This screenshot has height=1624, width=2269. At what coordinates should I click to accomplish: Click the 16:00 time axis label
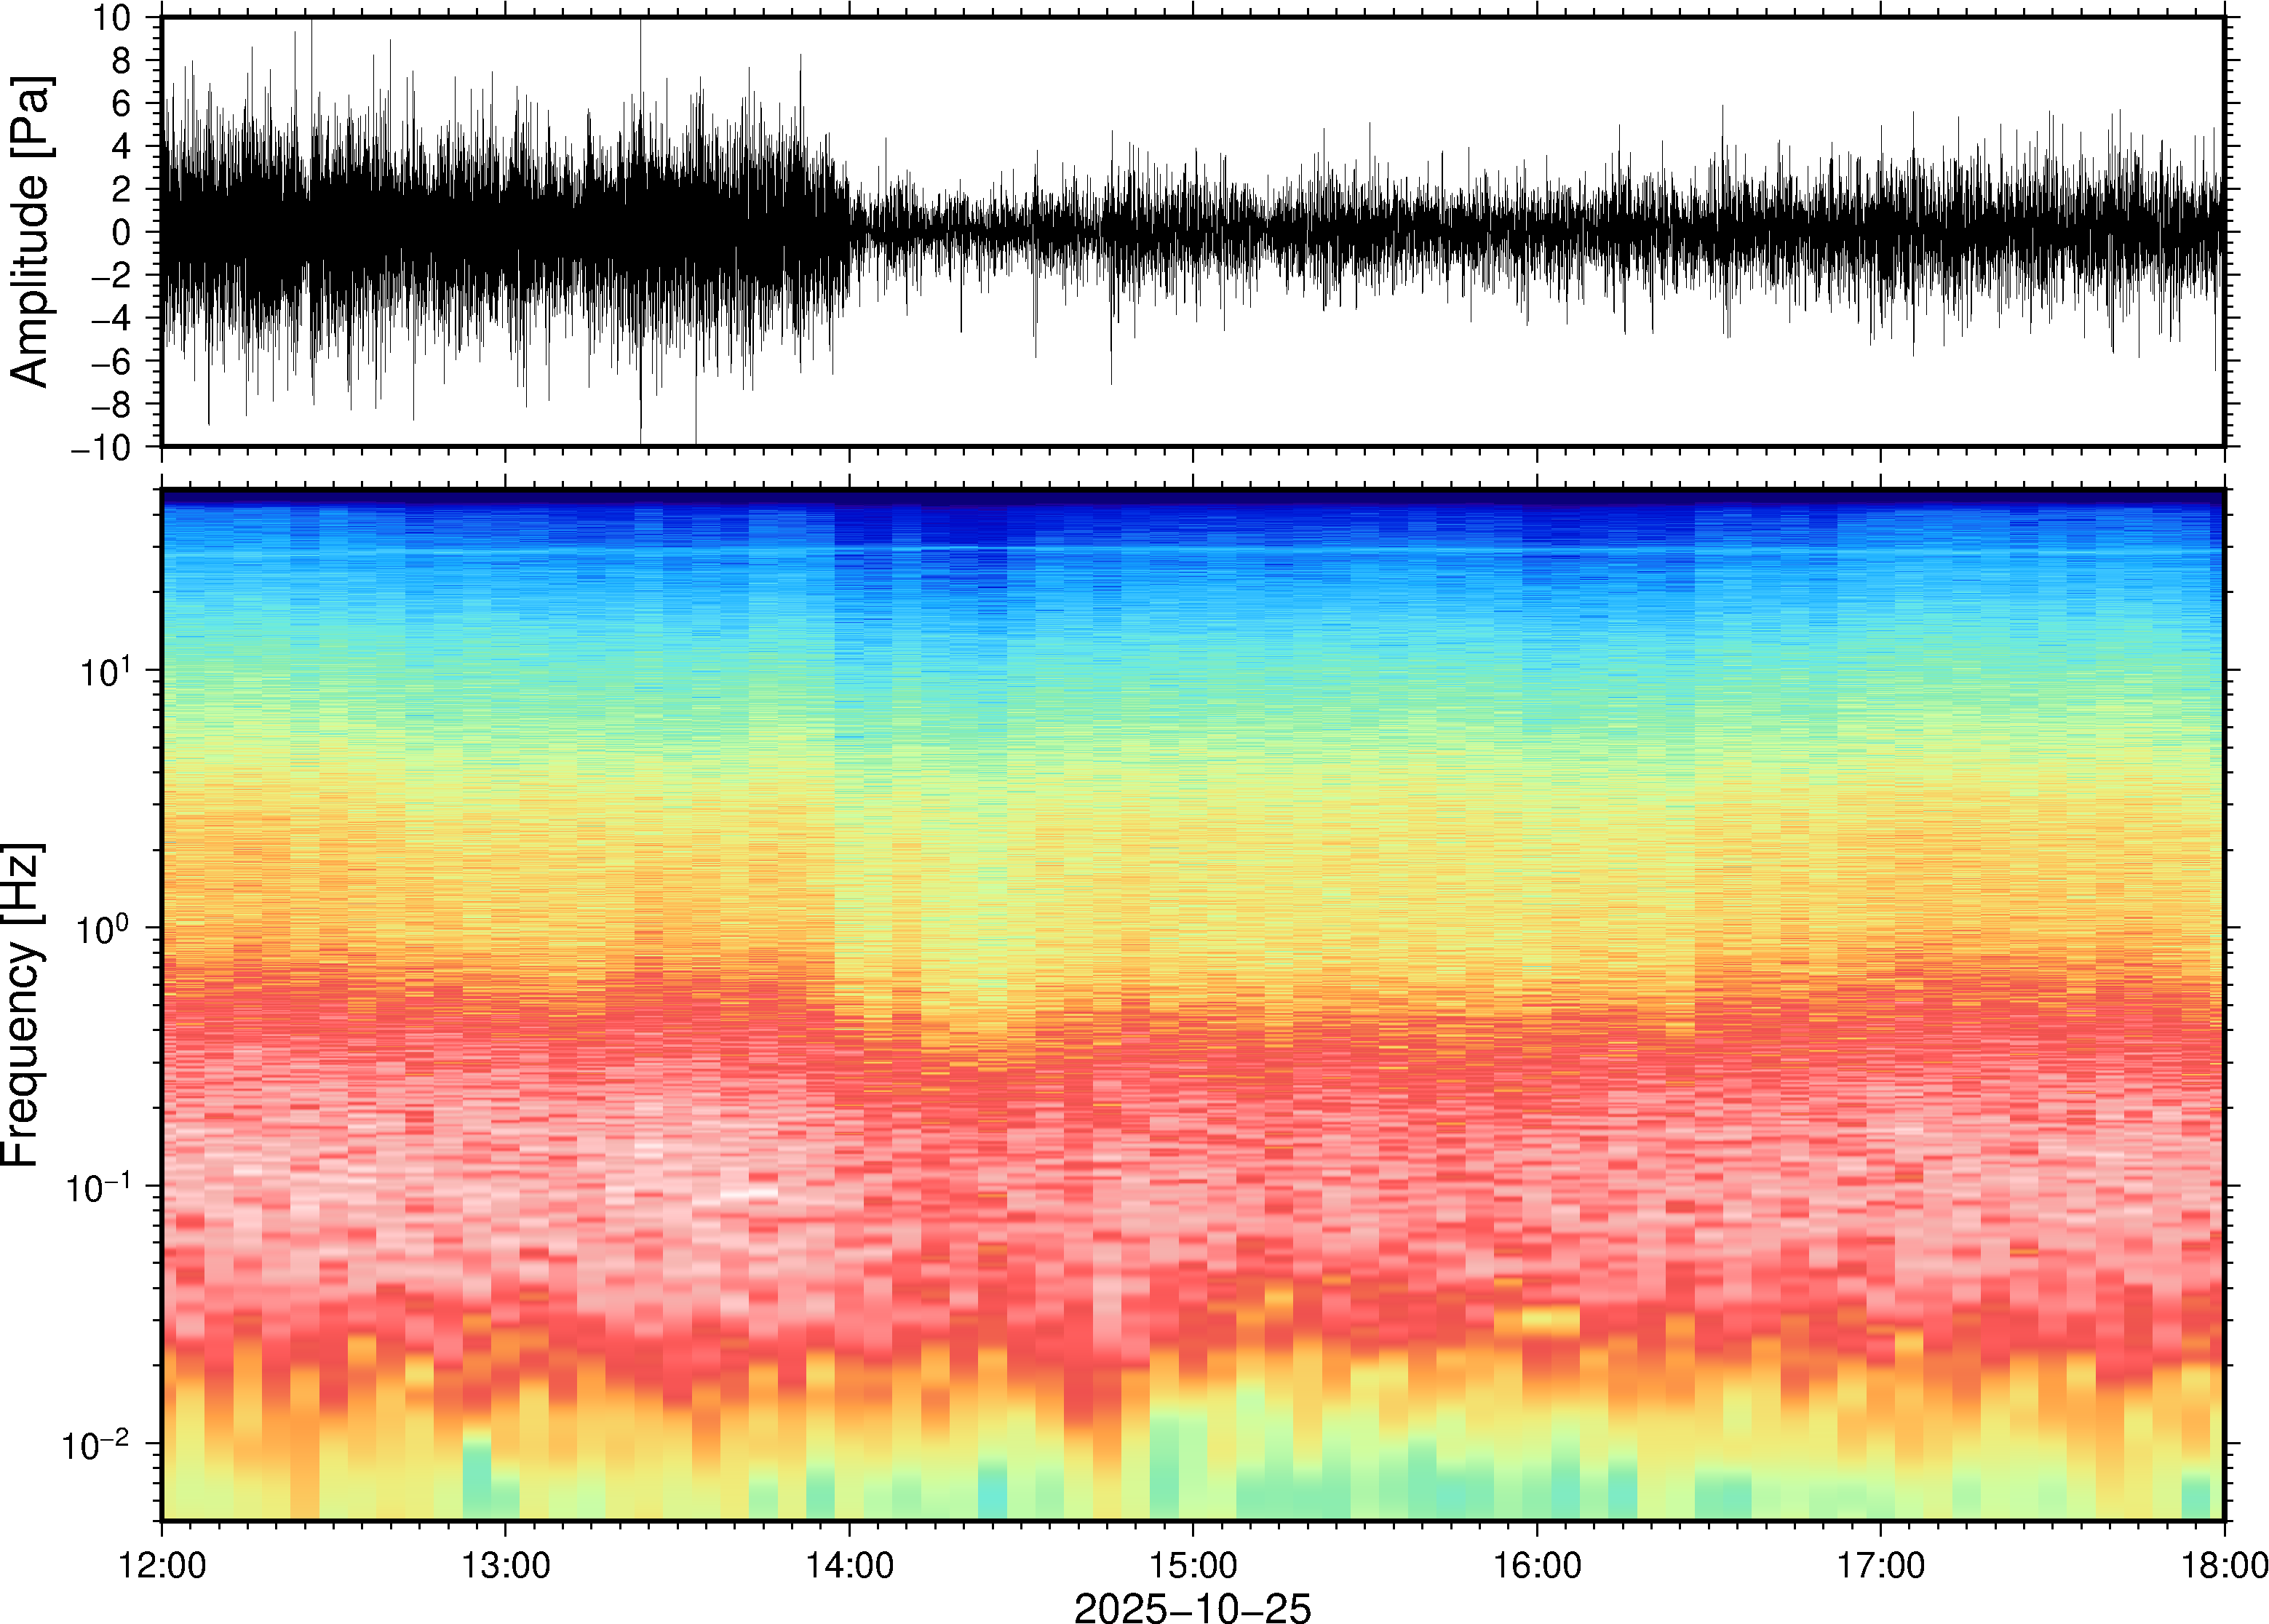(x=1537, y=1565)
